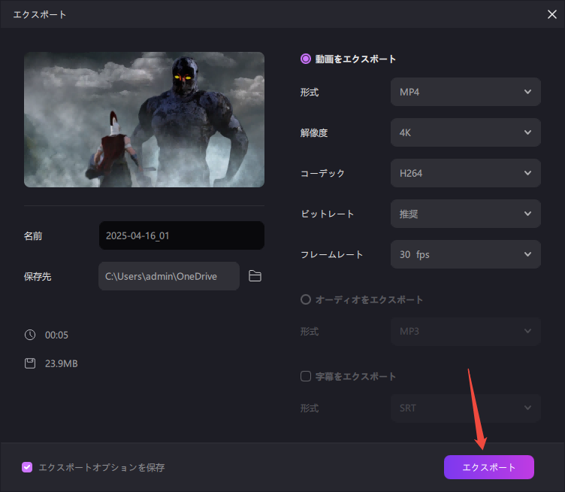
Task: Open the ビットレート 推奨 dropdown
Action: click(x=465, y=214)
